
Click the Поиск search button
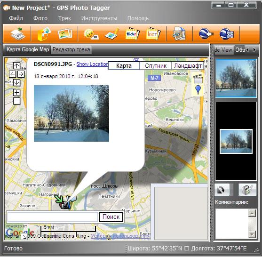(111, 217)
